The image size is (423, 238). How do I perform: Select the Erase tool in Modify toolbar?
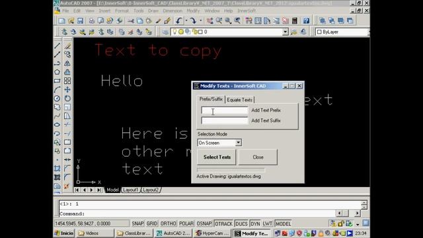tap(67, 46)
